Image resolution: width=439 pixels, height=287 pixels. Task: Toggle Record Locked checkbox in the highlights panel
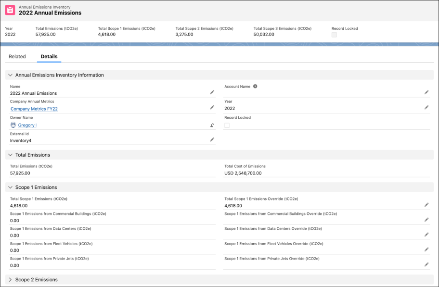coord(334,35)
